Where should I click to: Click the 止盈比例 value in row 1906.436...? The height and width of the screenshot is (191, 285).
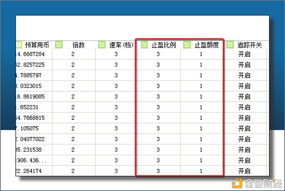pos(158,160)
